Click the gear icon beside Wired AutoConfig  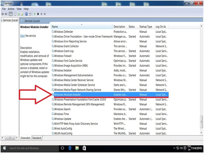tap(53, 128)
